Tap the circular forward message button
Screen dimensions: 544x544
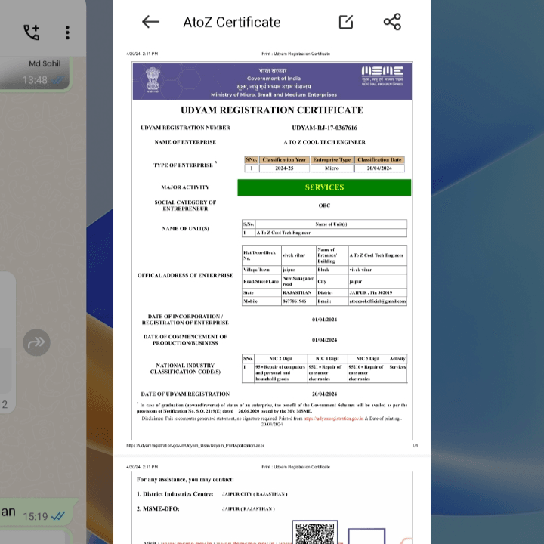[36, 342]
